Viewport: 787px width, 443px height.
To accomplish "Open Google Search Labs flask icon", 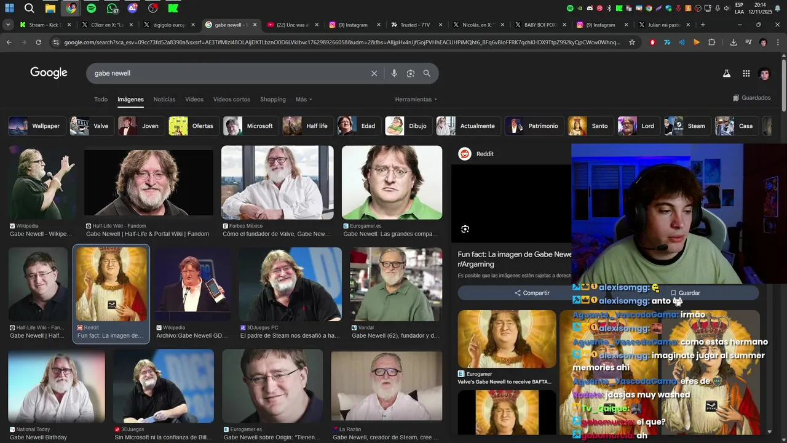I will click(726, 73).
